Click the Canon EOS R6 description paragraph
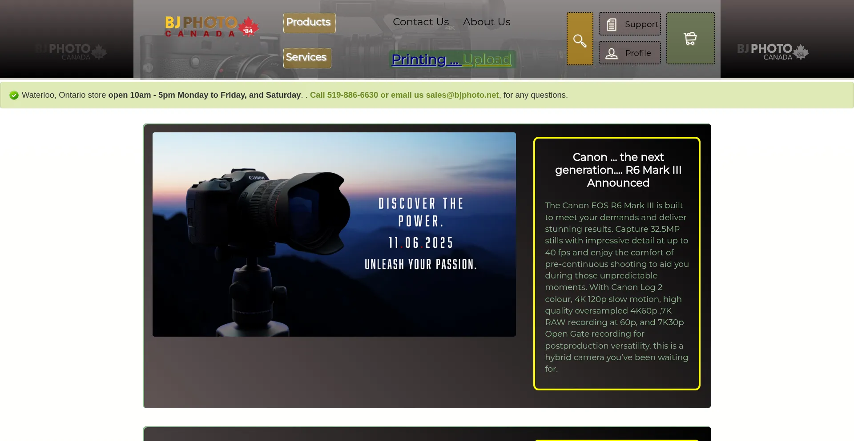 pos(616,287)
